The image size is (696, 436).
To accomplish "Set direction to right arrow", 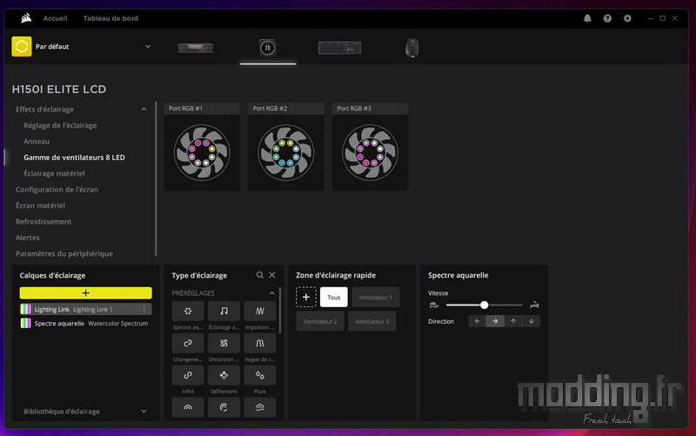I will click(x=495, y=321).
